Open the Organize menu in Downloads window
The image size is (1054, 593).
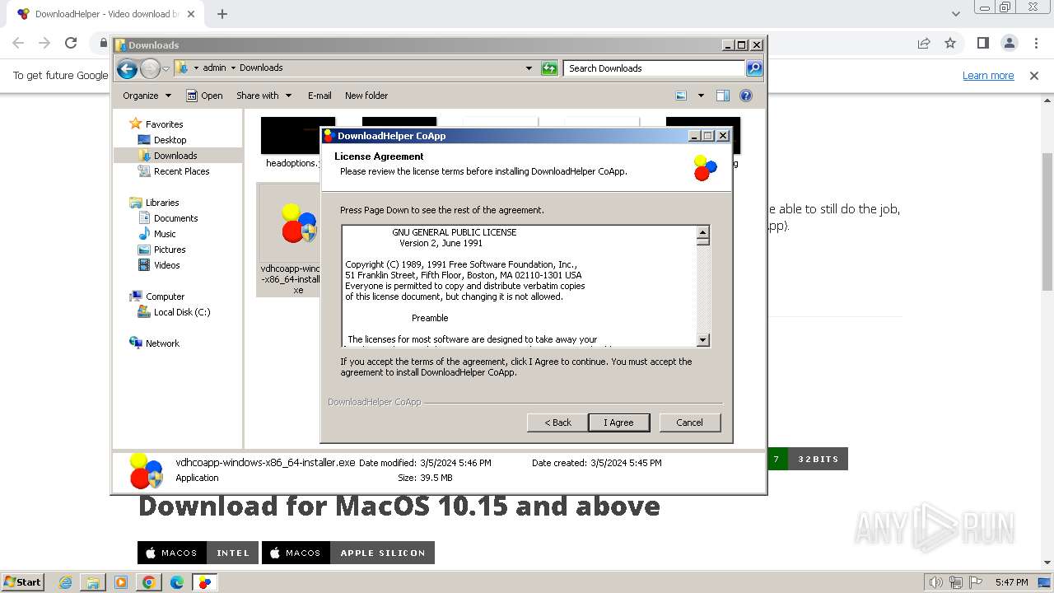click(147, 96)
